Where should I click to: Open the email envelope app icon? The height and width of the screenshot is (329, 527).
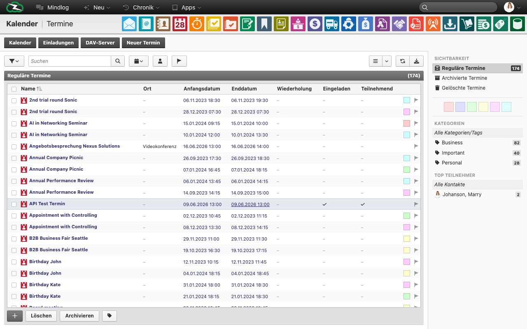(129, 24)
